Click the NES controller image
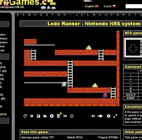The width and height of the screenshot is (142, 140). tap(133, 48)
